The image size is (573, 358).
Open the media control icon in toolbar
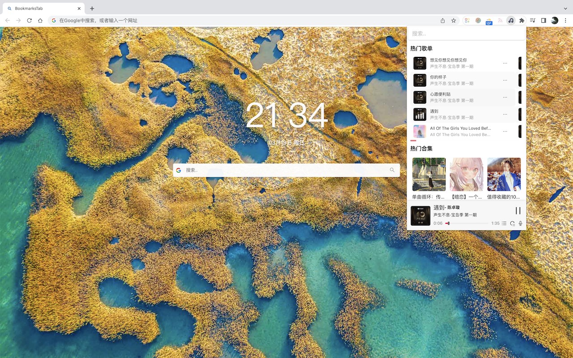pyautogui.click(x=533, y=21)
